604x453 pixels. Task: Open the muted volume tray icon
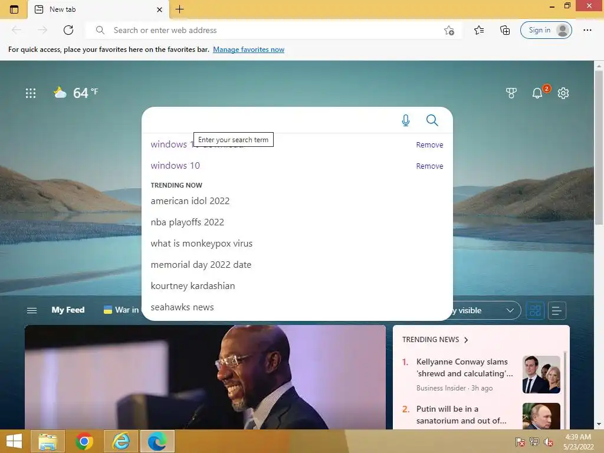tap(549, 442)
